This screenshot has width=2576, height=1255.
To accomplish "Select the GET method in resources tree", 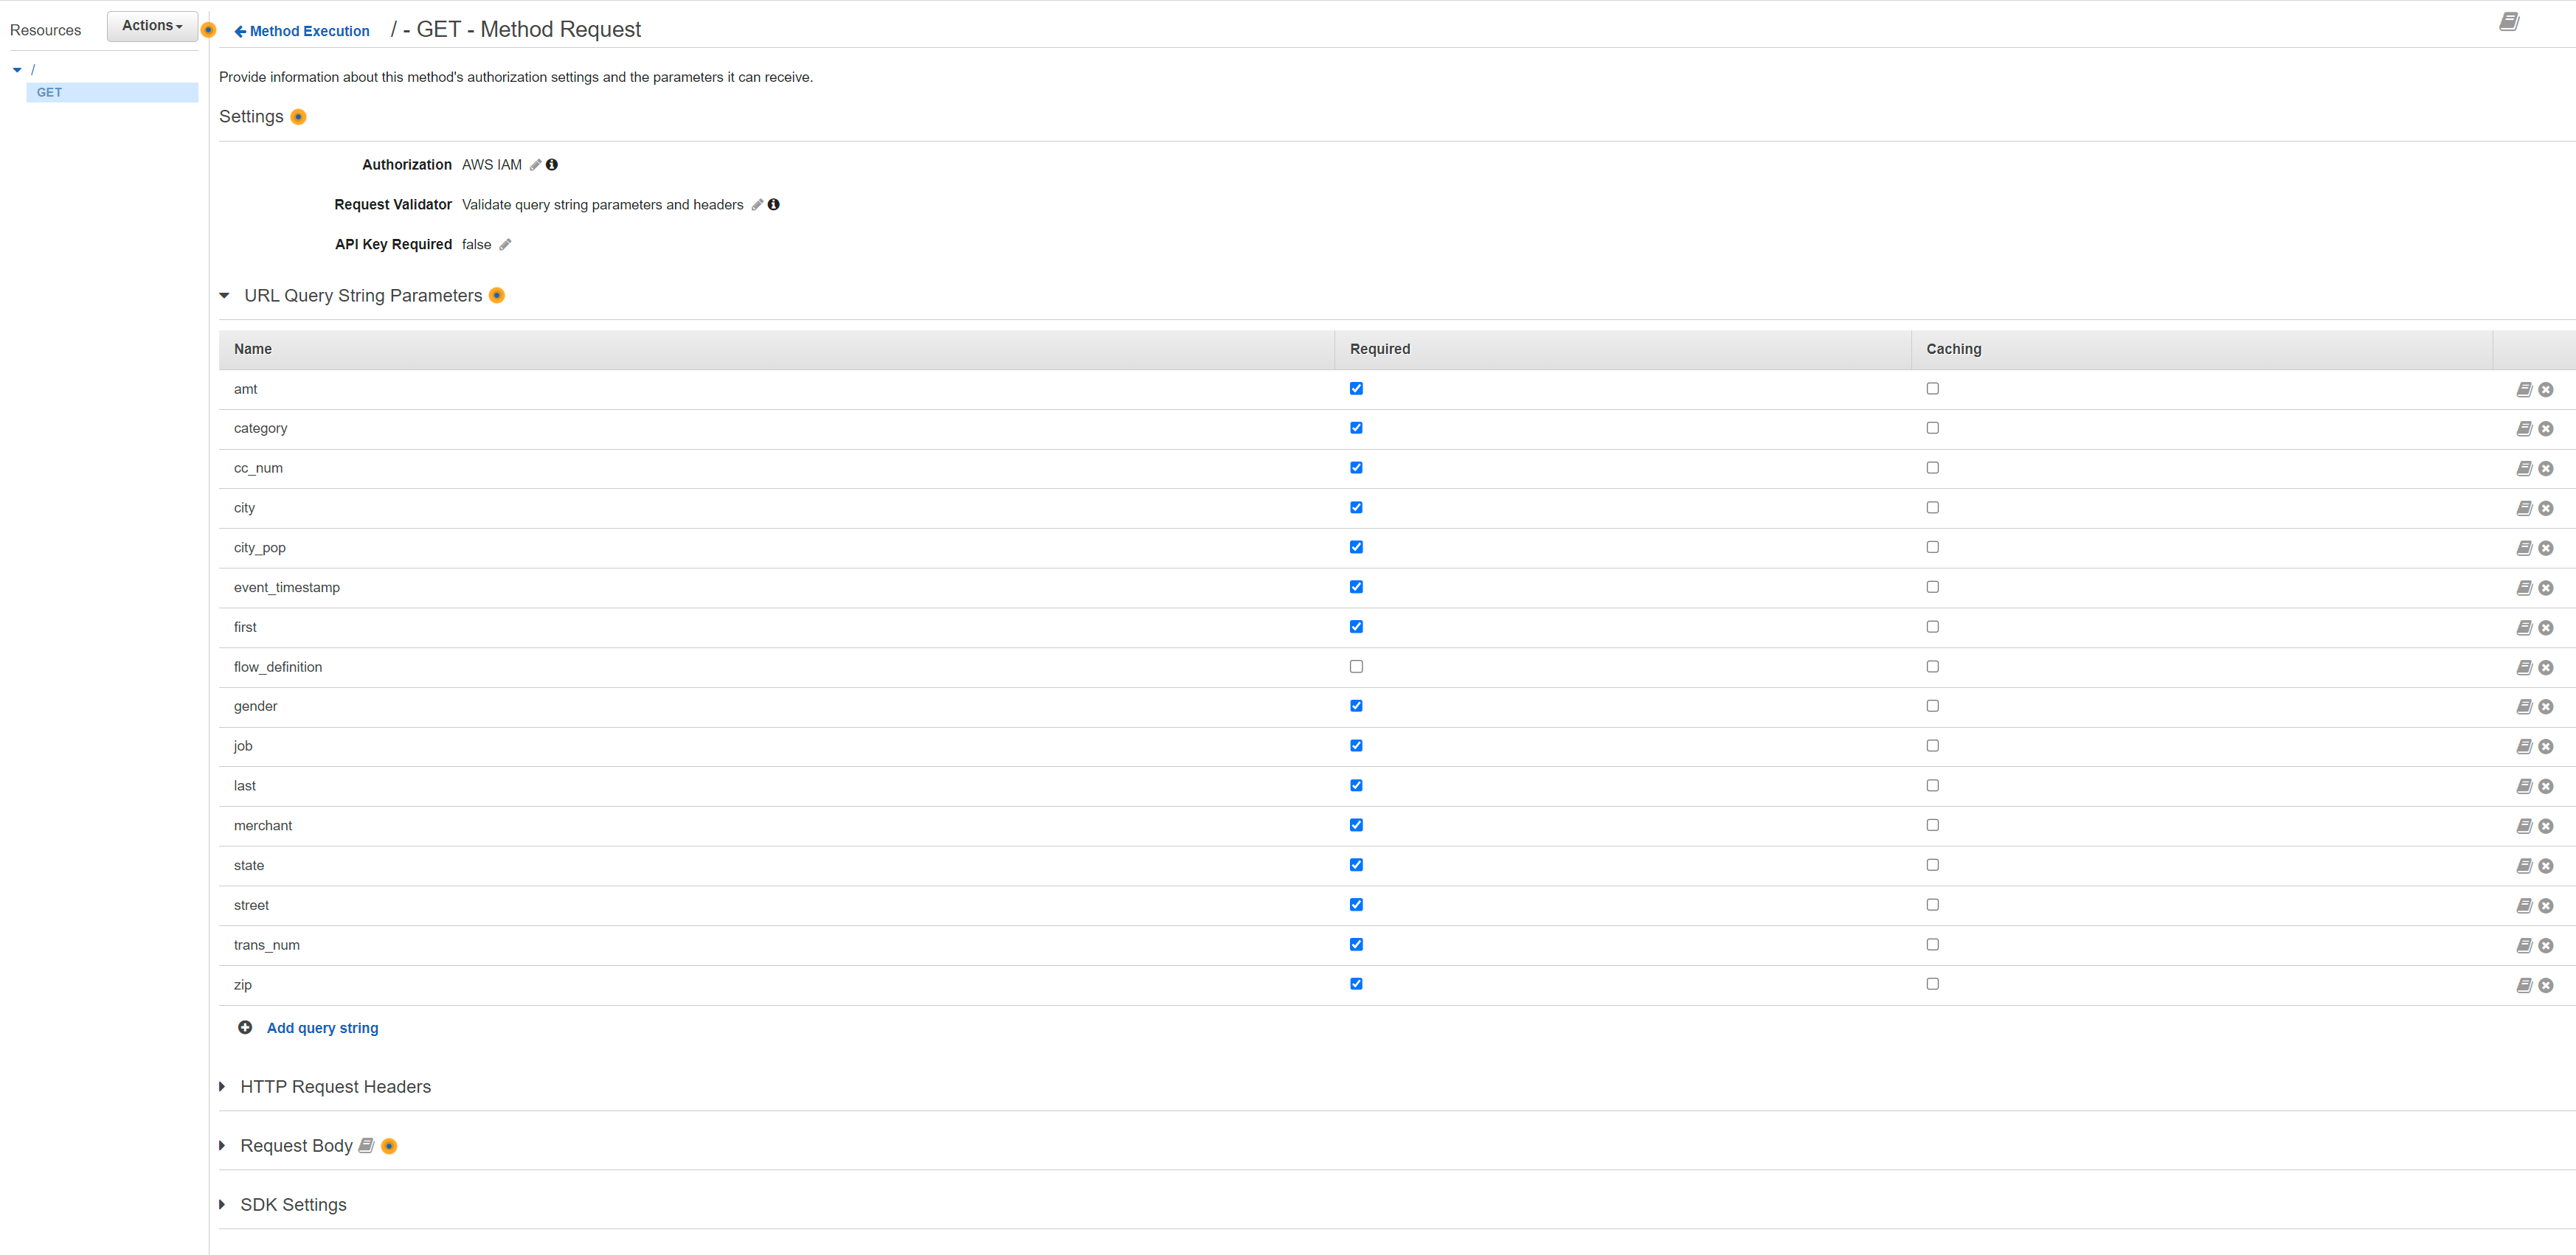I will point(50,92).
